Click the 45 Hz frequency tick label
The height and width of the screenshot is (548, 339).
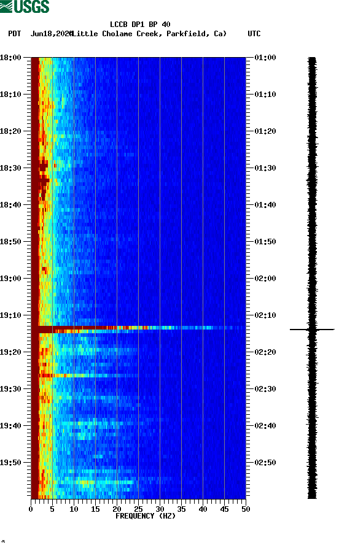[225, 509]
